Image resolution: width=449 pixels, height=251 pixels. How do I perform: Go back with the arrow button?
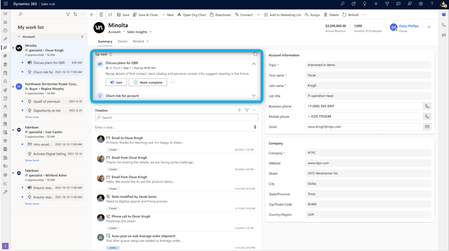(92, 14)
